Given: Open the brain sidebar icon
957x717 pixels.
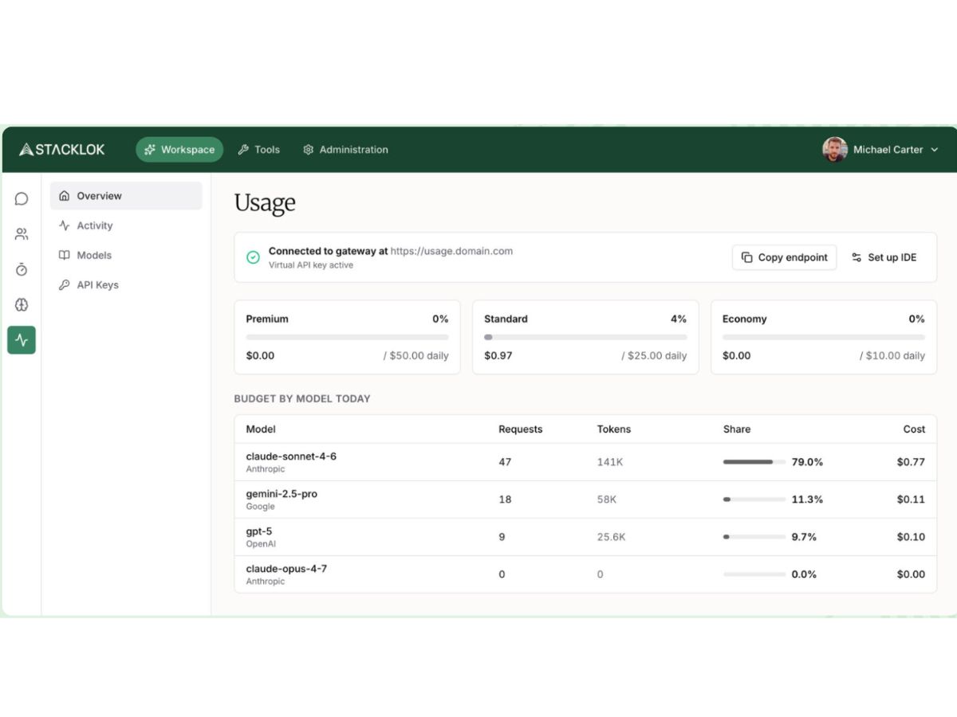Looking at the screenshot, I should pos(22,304).
